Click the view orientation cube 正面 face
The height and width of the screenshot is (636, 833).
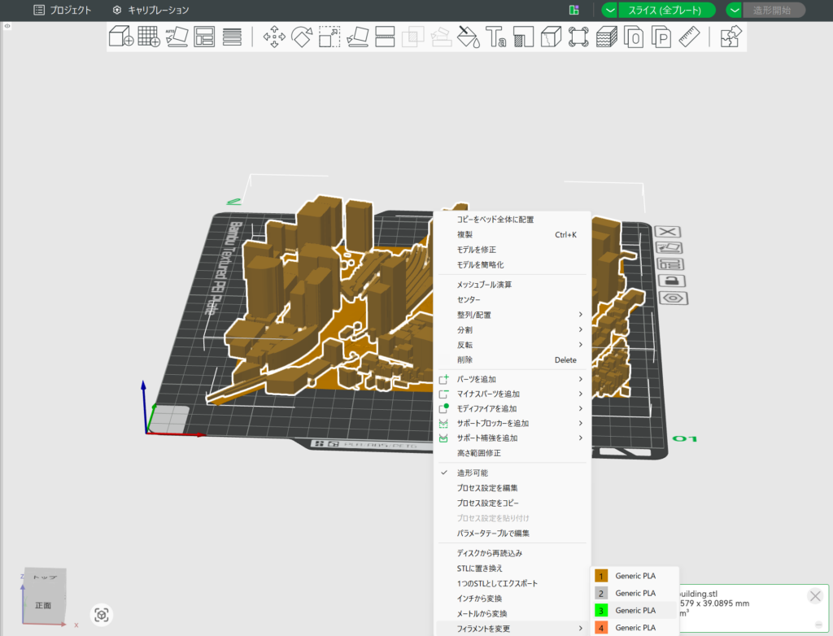[43, 605]
